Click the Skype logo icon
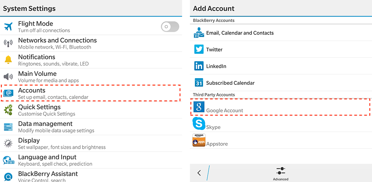This screenshot has width=372, height=182. 199,124
